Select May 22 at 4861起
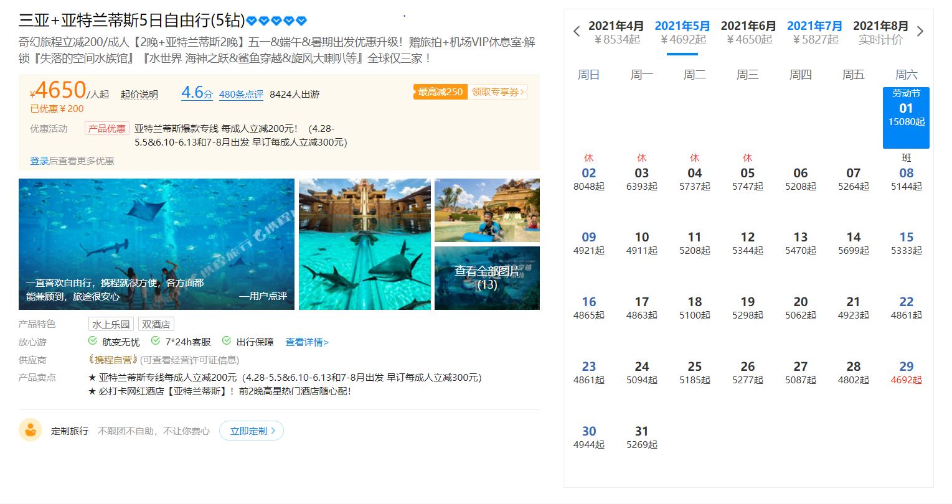This screenshot has width=952, height=504. (x=907, y=308)
